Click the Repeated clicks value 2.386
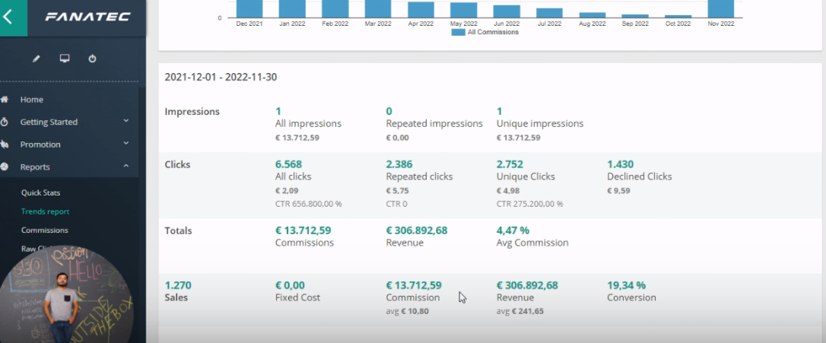 click(399, 164)
